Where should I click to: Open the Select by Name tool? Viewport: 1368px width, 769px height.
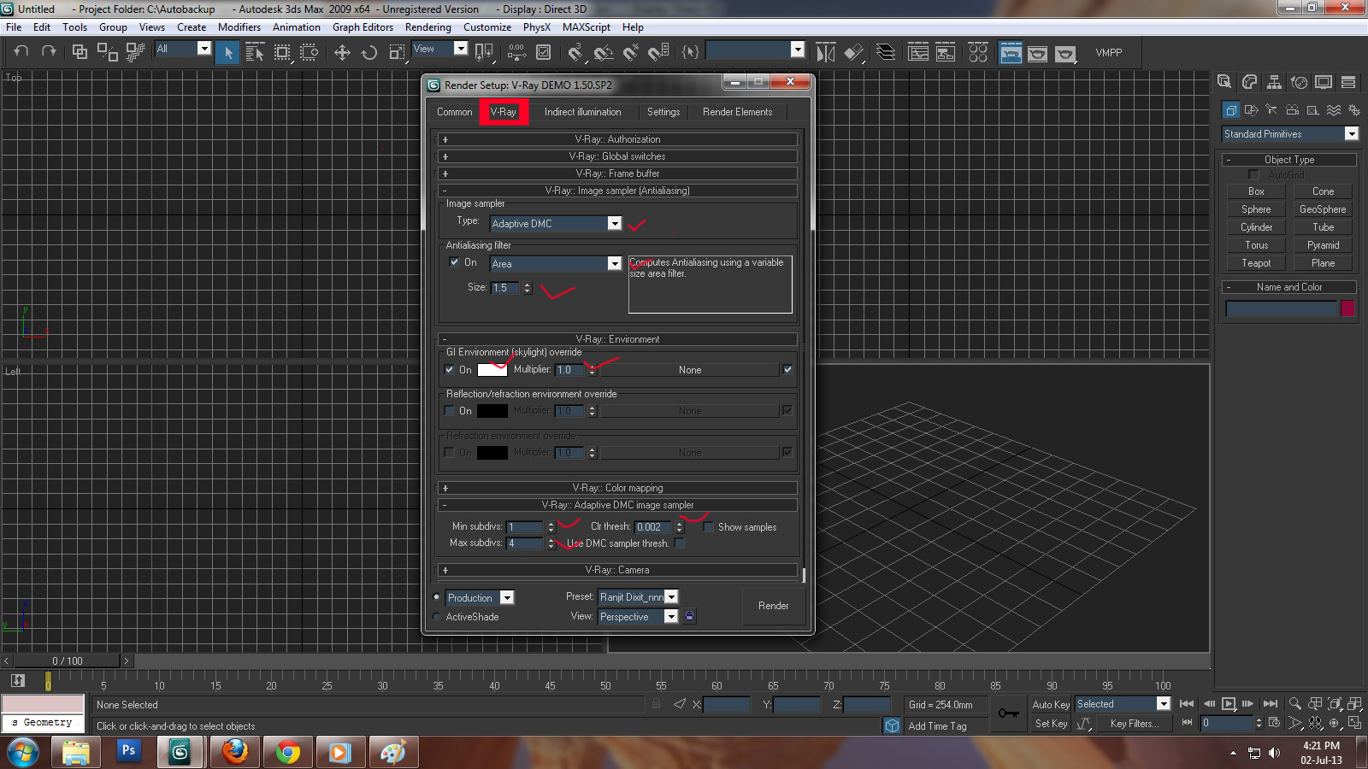254,52
